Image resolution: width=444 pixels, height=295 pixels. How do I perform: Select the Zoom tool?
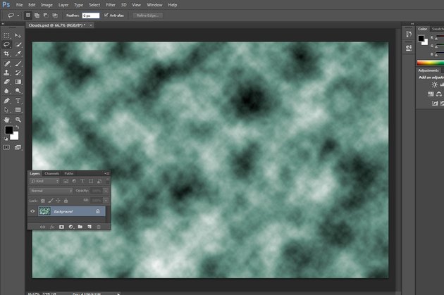point(18,120)
